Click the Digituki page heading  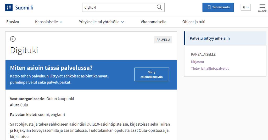click(24, 51)
